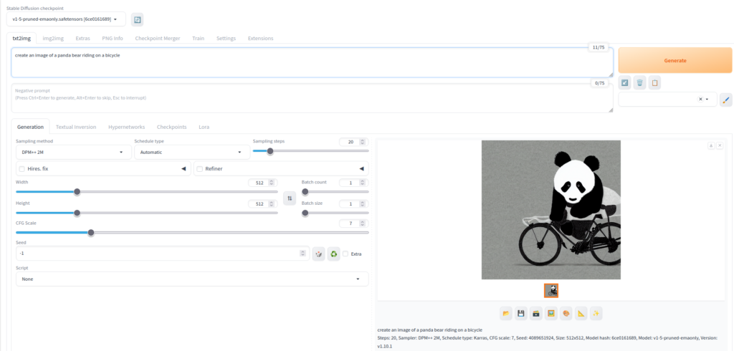Click the clipboard apply-styles icon
This screenshot has width=734, height=351.
point(654,83)
